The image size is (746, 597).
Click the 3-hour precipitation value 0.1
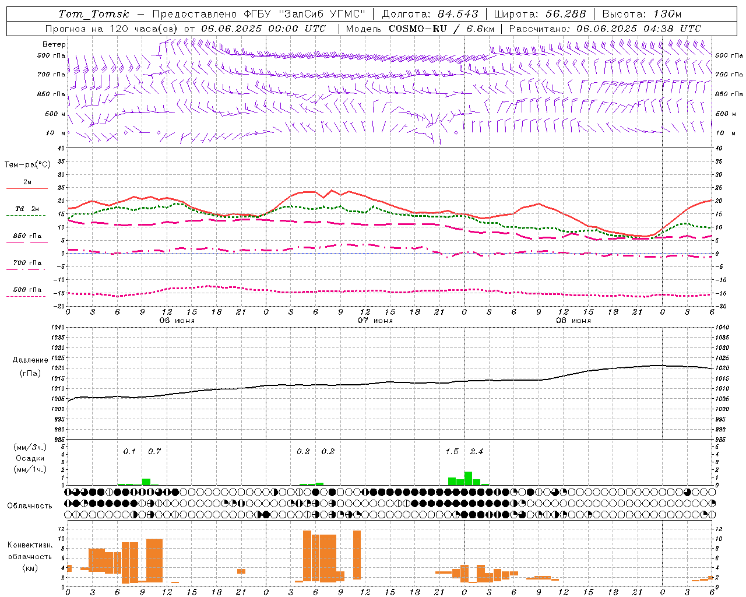pos(129,451)
